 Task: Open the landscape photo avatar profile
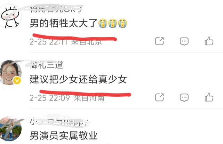click(10, 129)
